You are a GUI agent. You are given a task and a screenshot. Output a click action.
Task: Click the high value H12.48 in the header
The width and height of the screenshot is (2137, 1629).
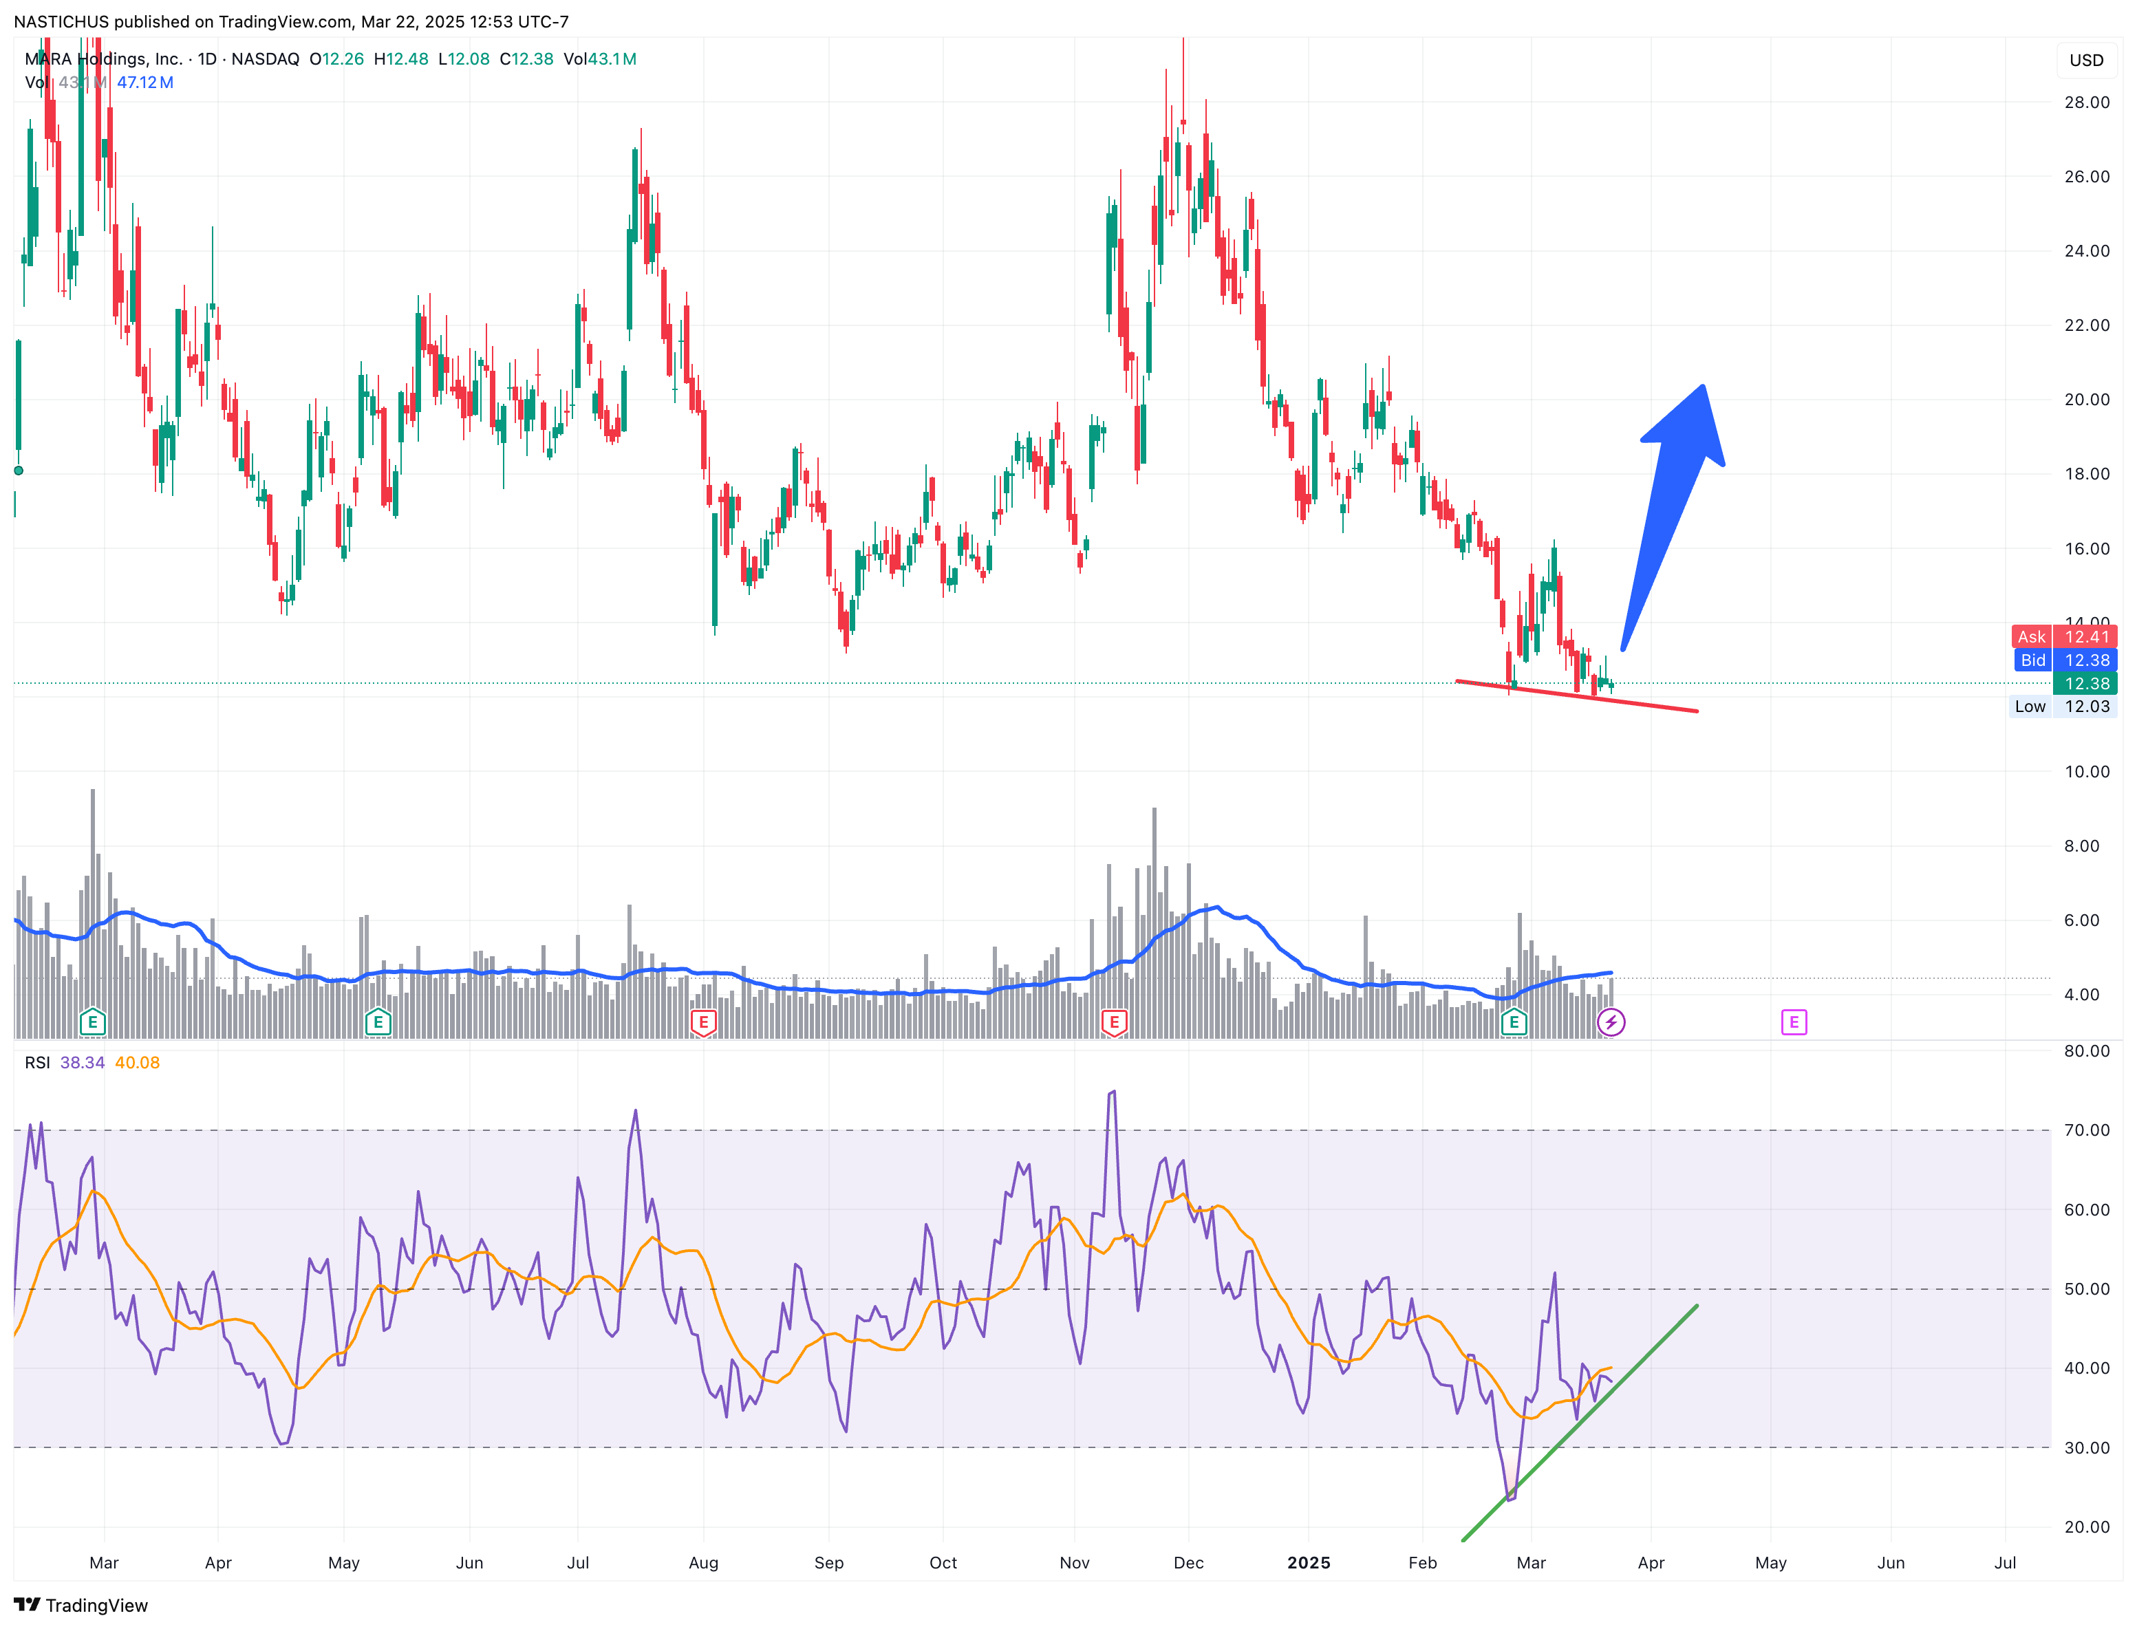pos(401,59)
